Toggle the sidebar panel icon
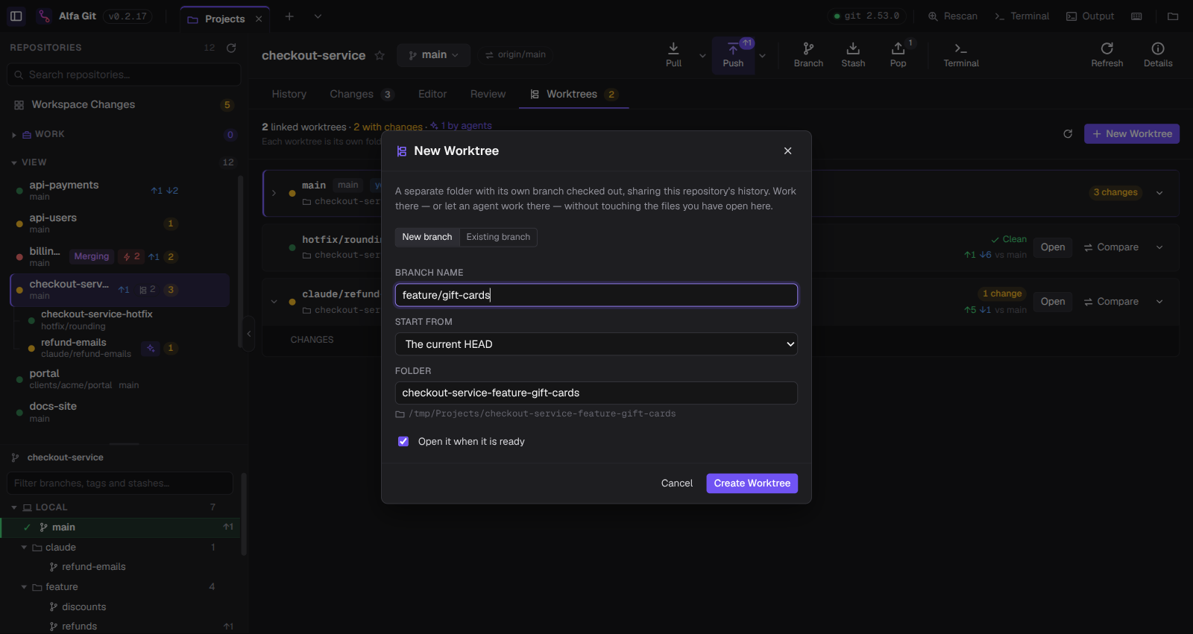The width and height of the screenshot is (1193, 634). pyautogui.click(x=16, y=16)
